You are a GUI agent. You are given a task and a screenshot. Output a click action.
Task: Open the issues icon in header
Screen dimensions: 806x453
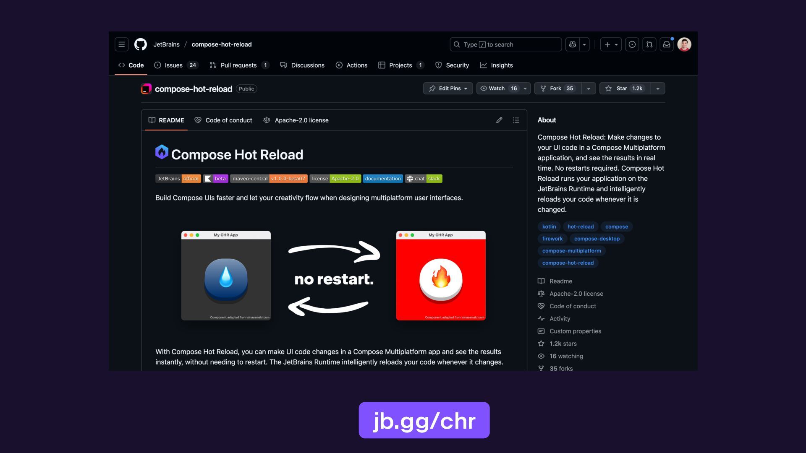(x=632, y=44)
